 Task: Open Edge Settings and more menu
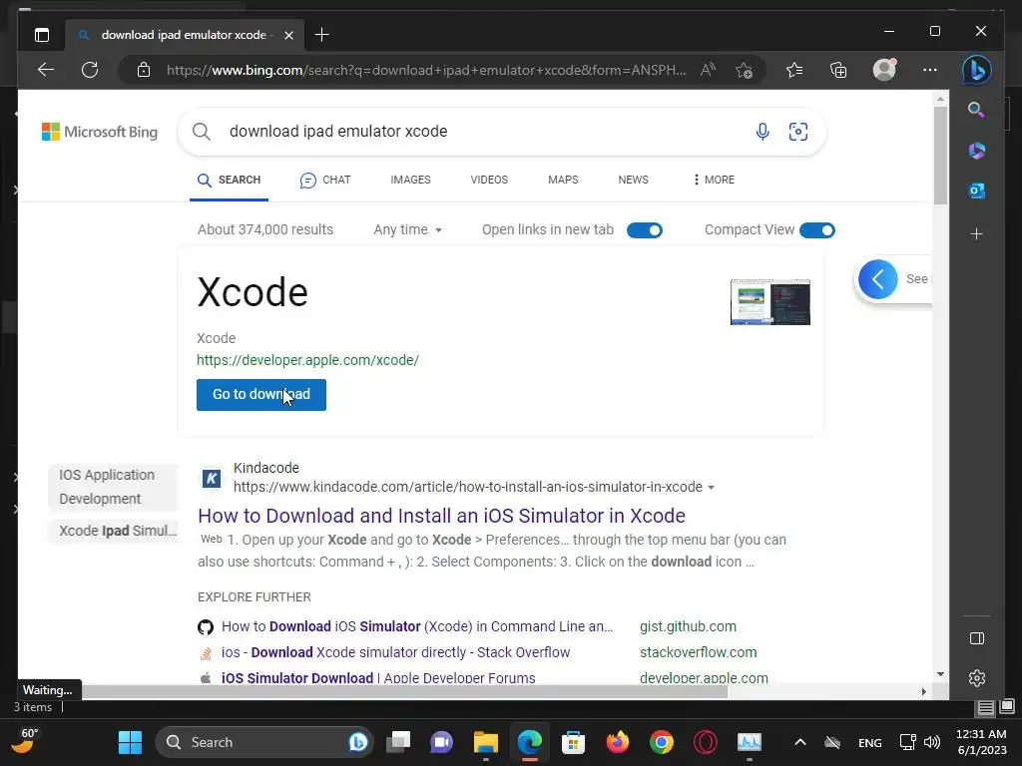(930, 70)
